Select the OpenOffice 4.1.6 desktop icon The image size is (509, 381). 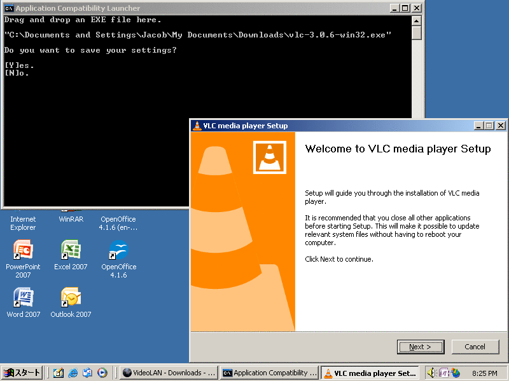point(118,259)
